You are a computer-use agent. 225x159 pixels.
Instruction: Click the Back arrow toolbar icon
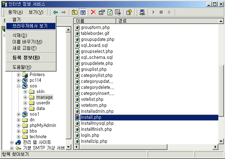(x=55, y=12)
